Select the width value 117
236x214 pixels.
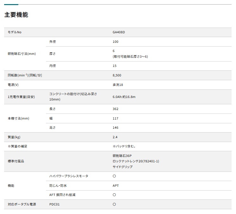coord(115,118)
